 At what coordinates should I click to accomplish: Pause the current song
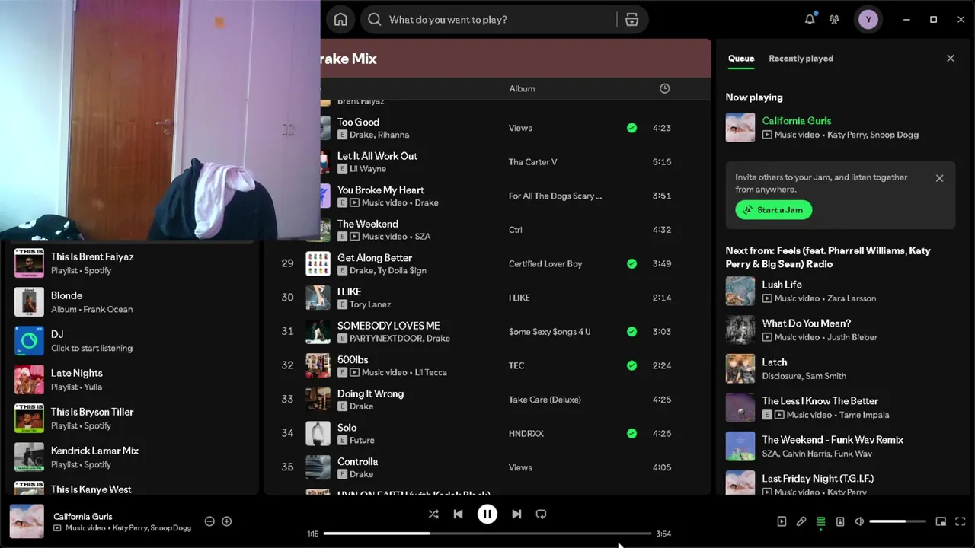pyautogui.click(x=487, y=514)
